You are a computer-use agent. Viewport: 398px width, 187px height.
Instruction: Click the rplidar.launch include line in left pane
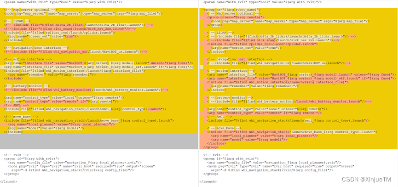click(59, 33)
